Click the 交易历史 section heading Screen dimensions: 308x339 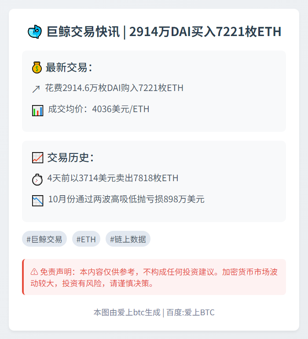(x=70, y=157)
